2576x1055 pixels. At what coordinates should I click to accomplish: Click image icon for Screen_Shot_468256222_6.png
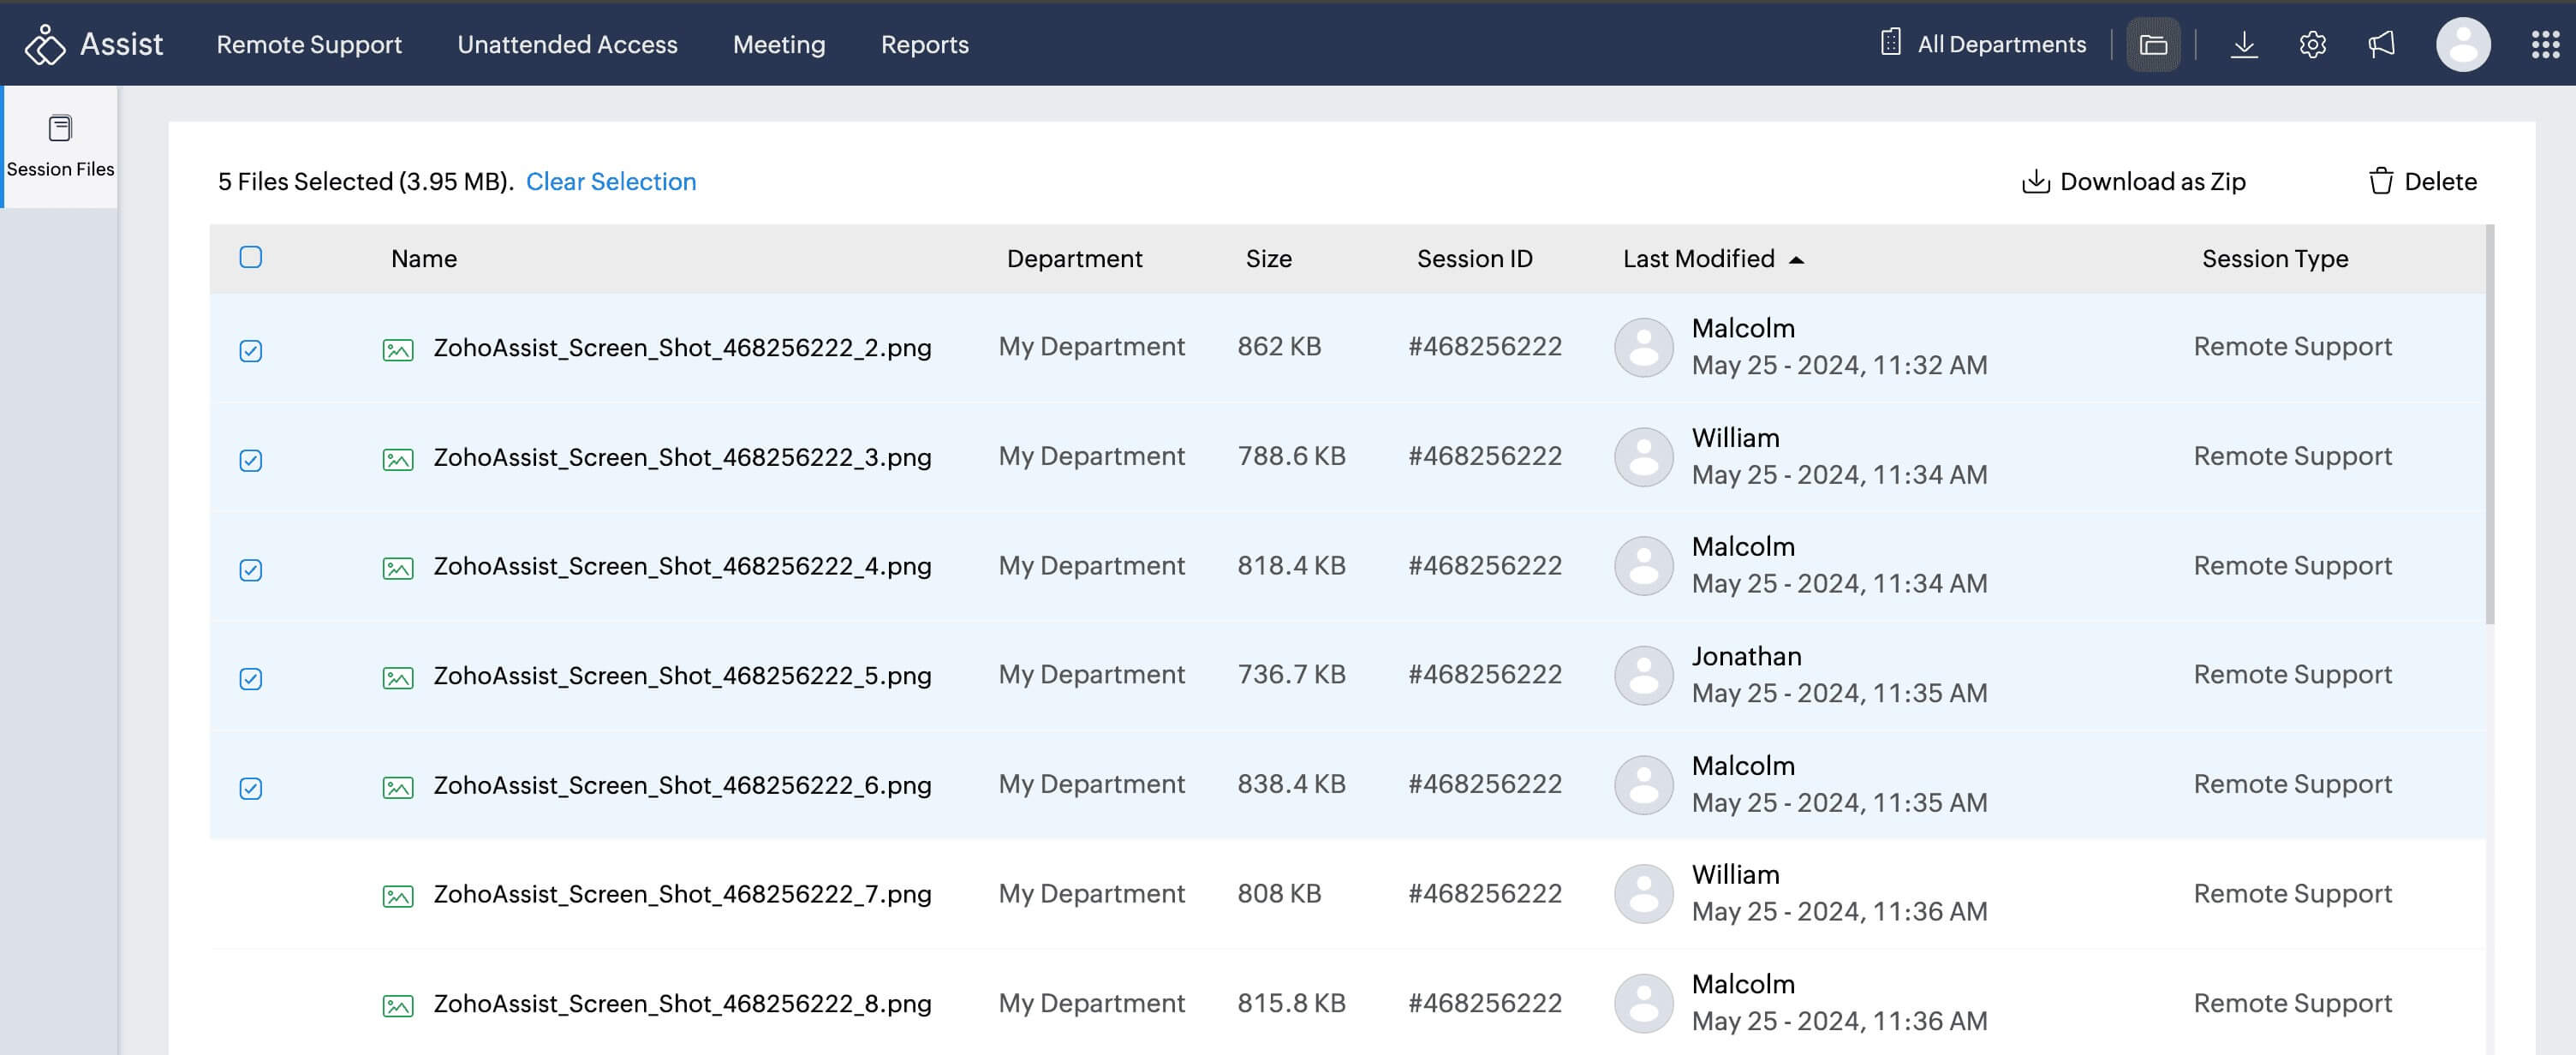(x=398, y=788)
